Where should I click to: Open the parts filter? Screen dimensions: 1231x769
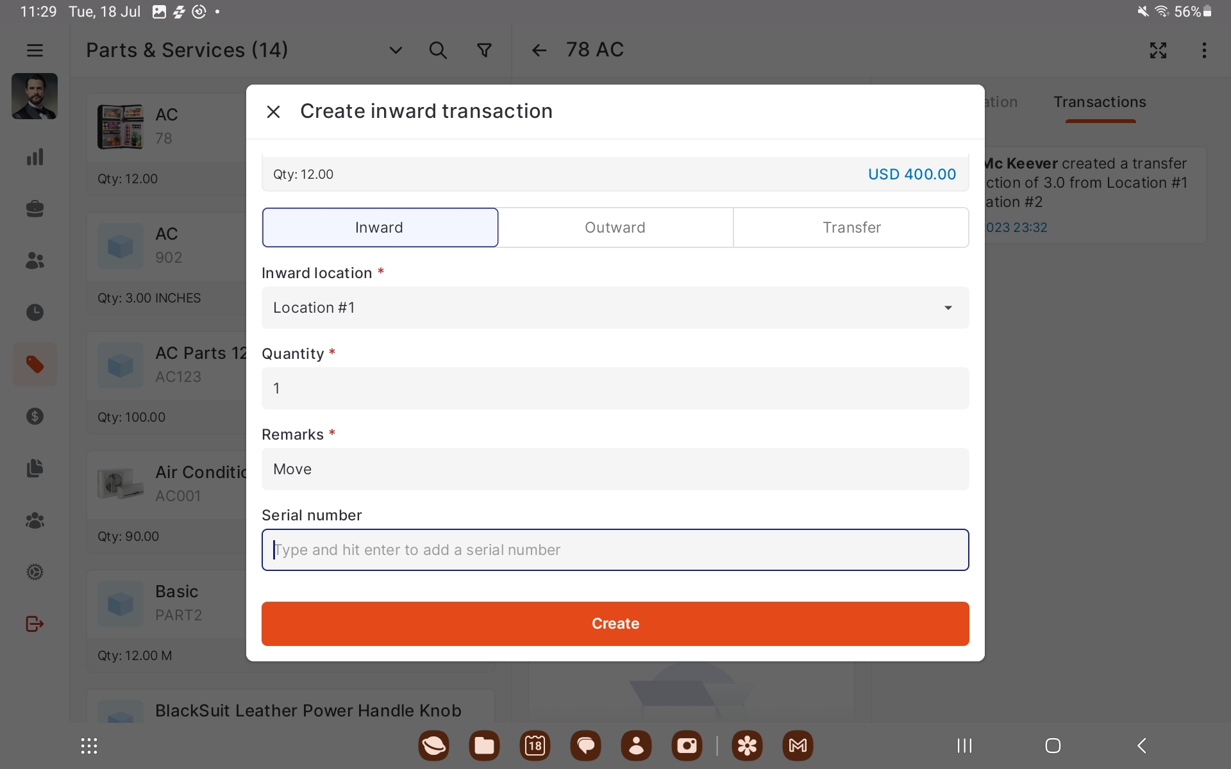pyautogui.click(x=485, y=50)
